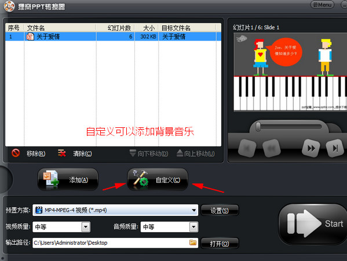This screenshot has height=261, width=347.
Task: Click the Add 添加(A) button
Action: pyautogui.click(x=68, y=179)
